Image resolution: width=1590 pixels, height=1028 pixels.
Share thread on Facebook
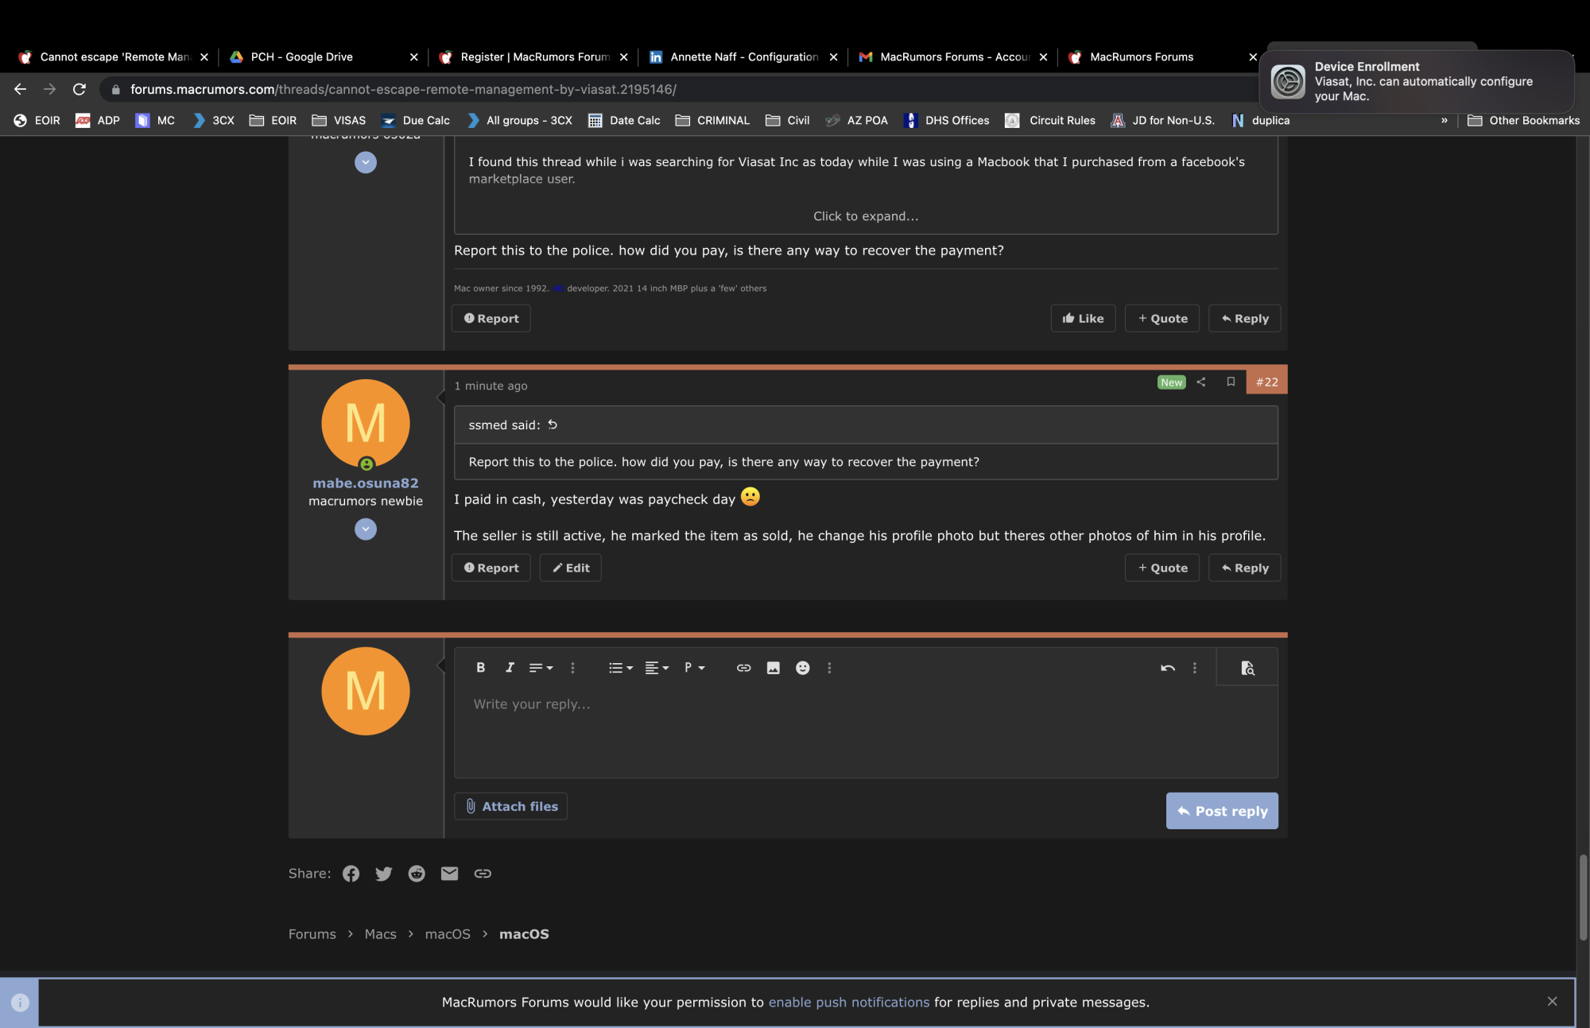coord(351,873)
